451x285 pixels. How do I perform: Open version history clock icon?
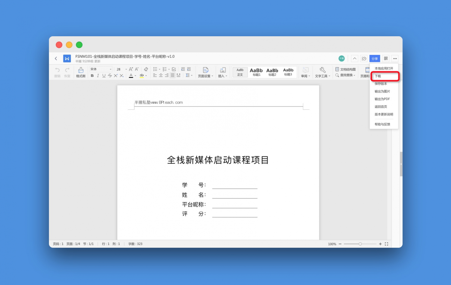coord(364,58)
